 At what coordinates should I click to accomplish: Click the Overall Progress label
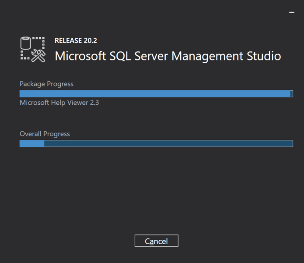45,134
